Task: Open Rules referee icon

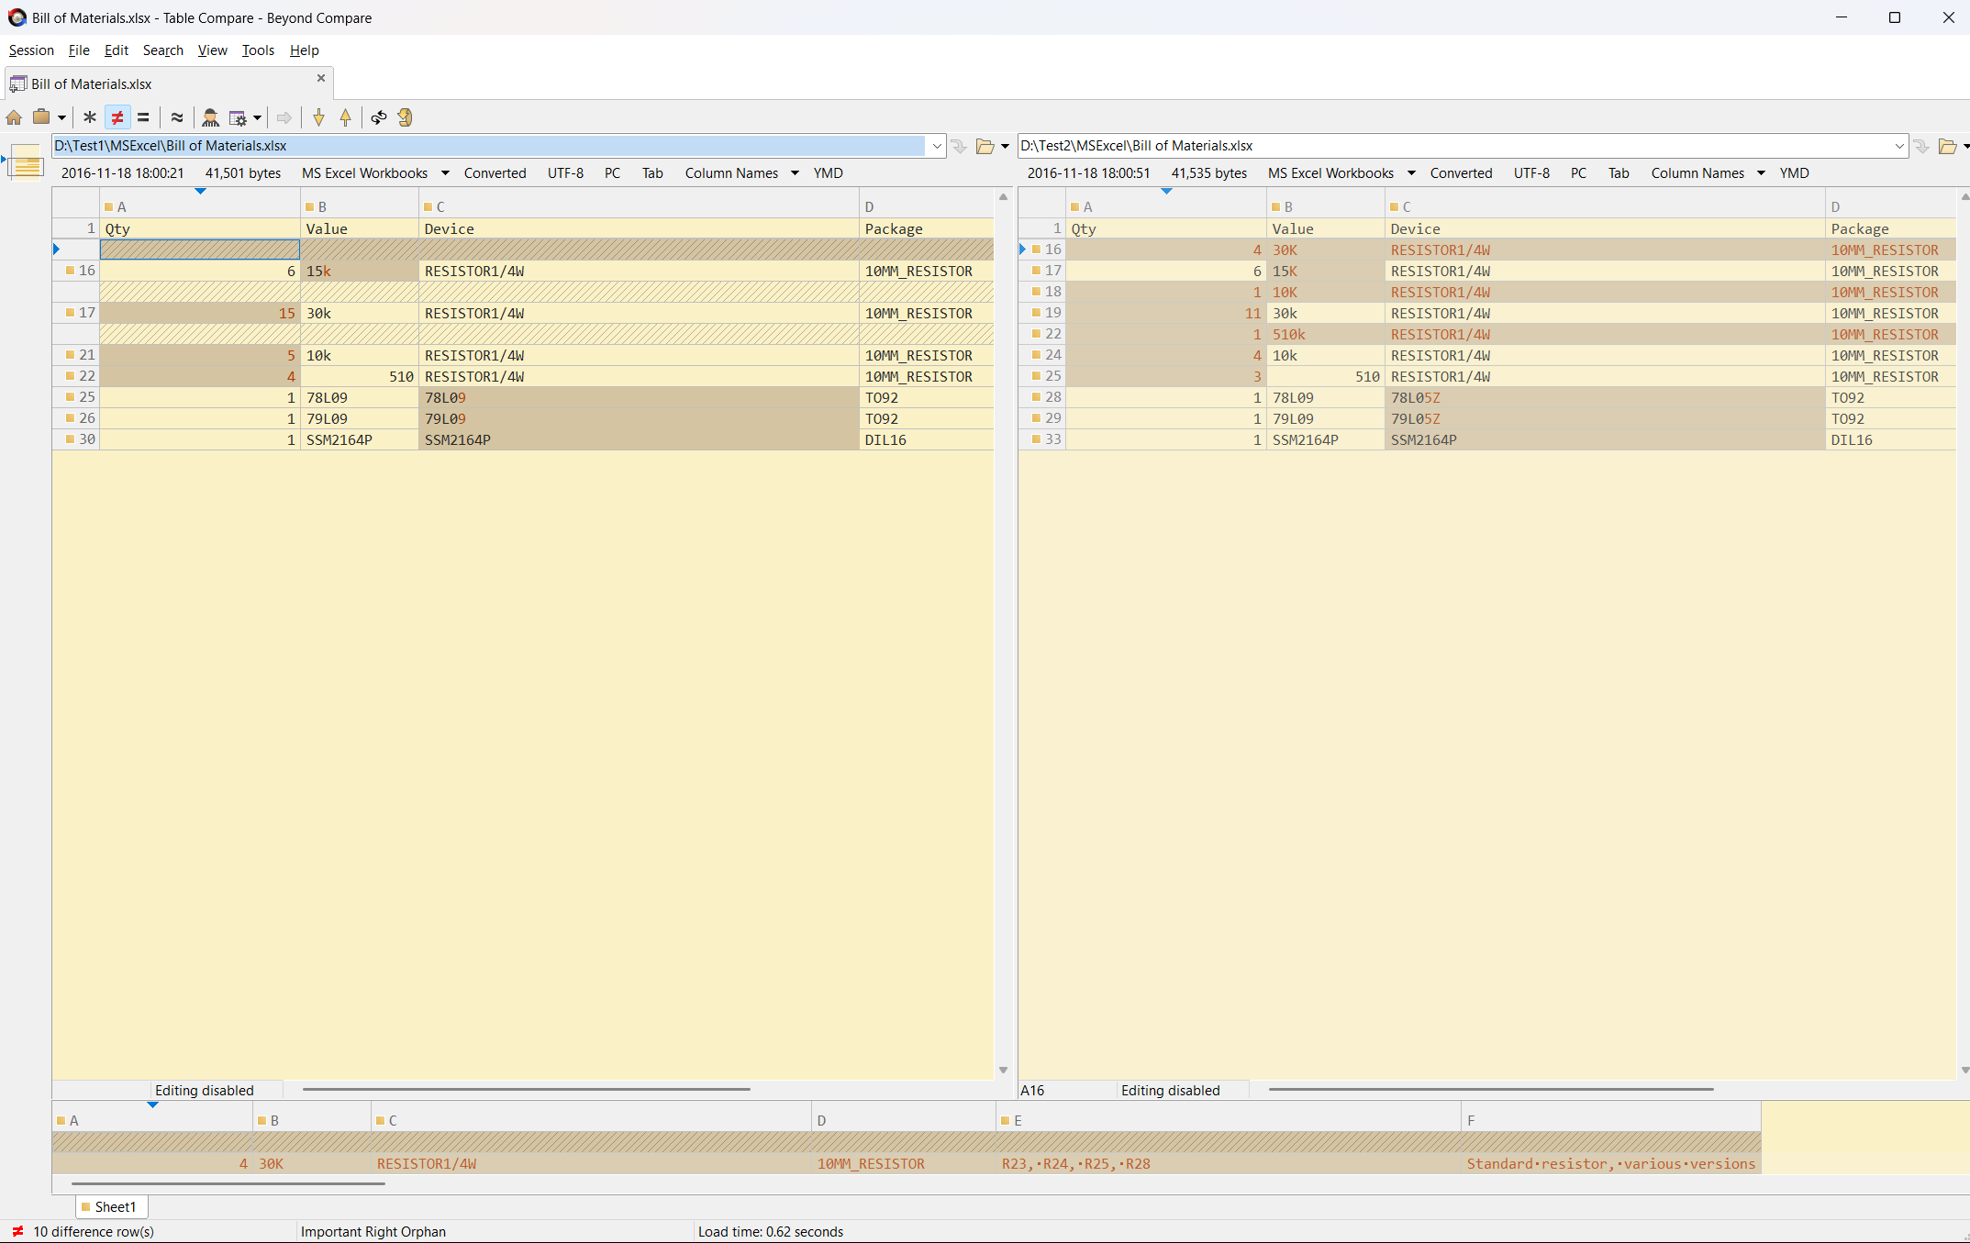Action: click(x=210, y=117)
